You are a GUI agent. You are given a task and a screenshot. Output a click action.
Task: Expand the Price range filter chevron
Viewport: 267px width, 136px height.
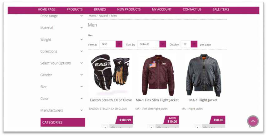82,16
